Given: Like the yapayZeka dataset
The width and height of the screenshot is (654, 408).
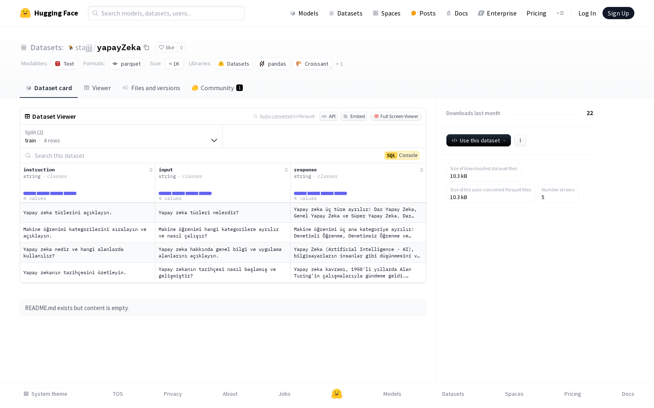Looking at the screenshot, I should 166,47.
